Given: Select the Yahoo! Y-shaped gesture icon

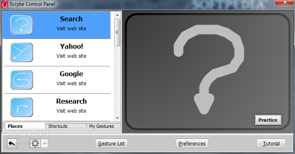Looking at the screenshot, I should [x=22, y=52].
